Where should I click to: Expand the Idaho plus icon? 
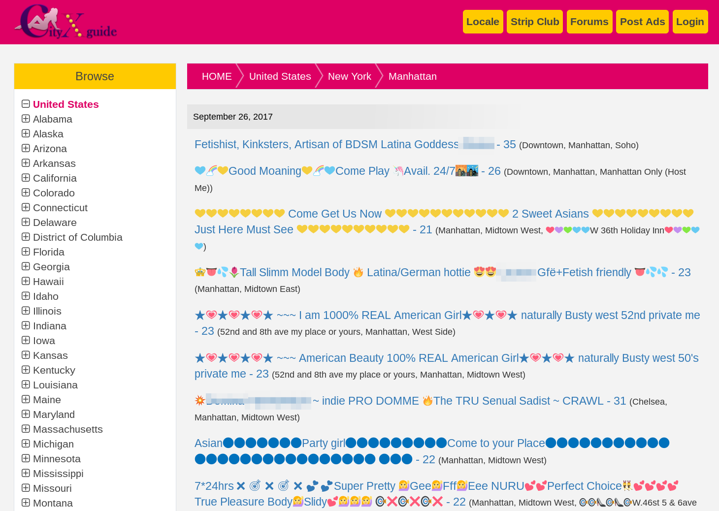(x=26, y=296)
